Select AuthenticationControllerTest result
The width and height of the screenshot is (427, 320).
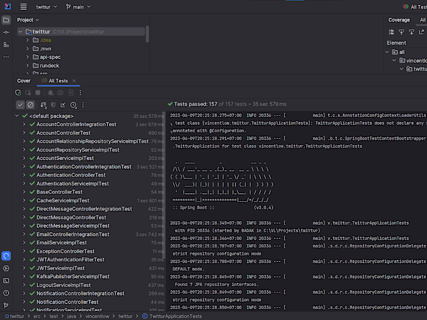(x=71, y=175)
